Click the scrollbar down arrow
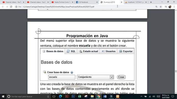The width and height of the screenshot is (177, 99). 176,93
